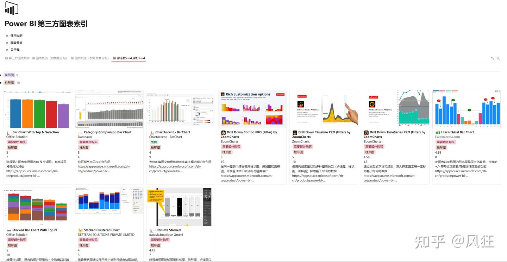
Task: Expand the 图表分类 toggle section
Action: pos(7,43)
